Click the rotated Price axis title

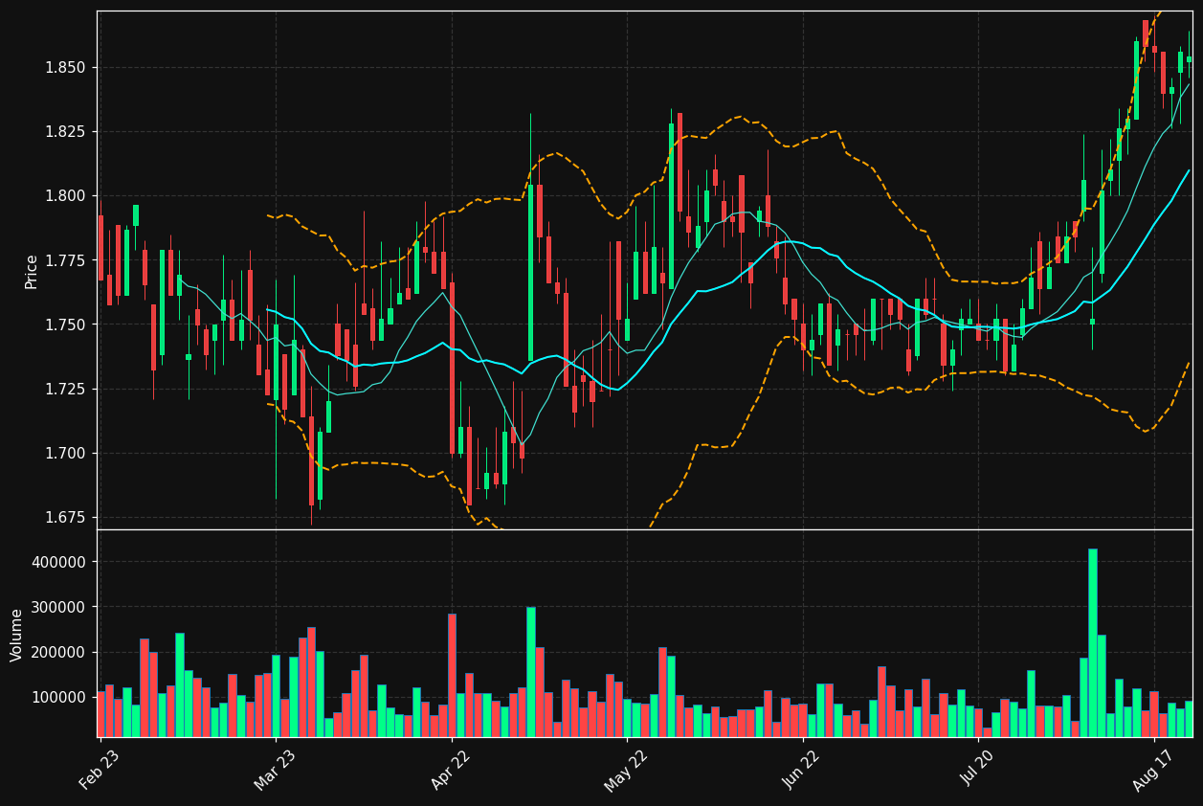tap(31, 271)
